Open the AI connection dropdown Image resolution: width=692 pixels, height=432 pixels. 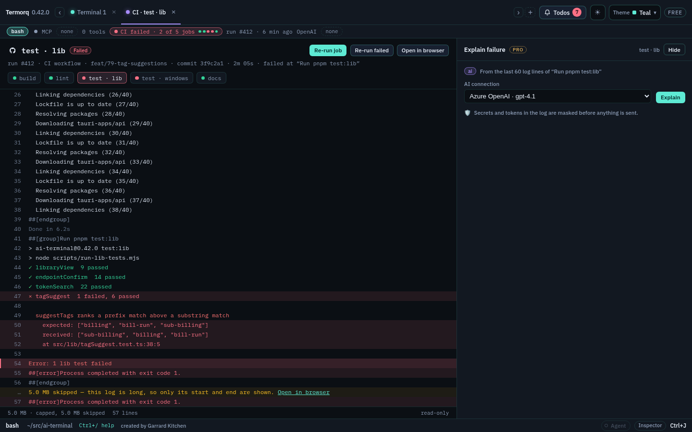pos(557,96)
